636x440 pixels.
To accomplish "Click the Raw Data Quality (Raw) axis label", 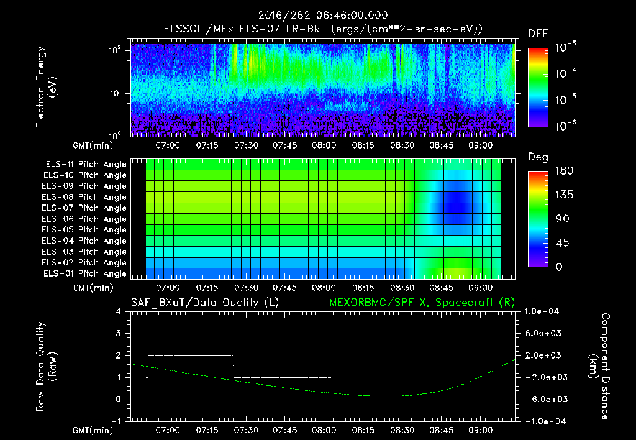I will (46, 367).
